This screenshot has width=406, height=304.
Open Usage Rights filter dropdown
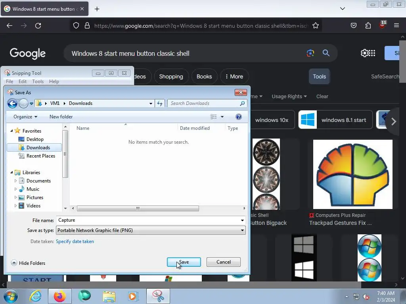coord(289,97)
